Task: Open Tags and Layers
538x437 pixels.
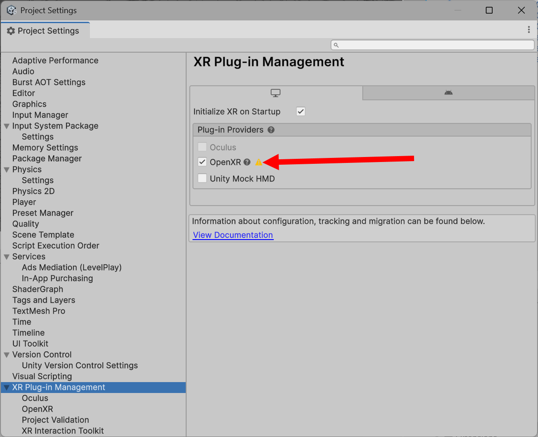Action: 44,300
